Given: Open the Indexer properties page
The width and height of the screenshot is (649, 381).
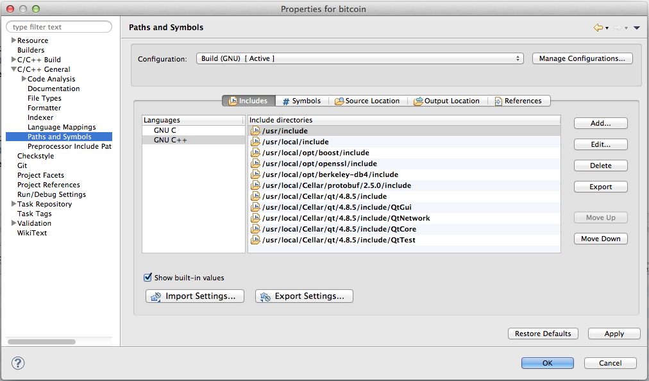Looking at the screenshot, I should coord(40,117).
